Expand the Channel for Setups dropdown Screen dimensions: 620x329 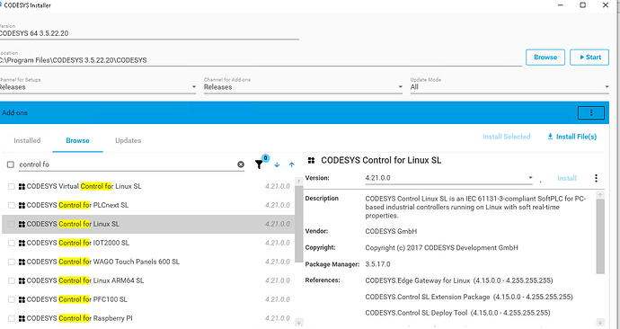click(98, 87)
